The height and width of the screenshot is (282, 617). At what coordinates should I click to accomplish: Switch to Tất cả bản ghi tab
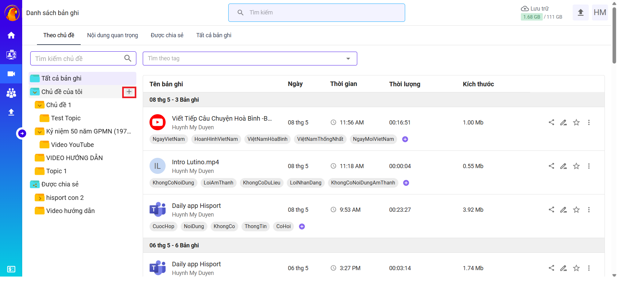214,35
